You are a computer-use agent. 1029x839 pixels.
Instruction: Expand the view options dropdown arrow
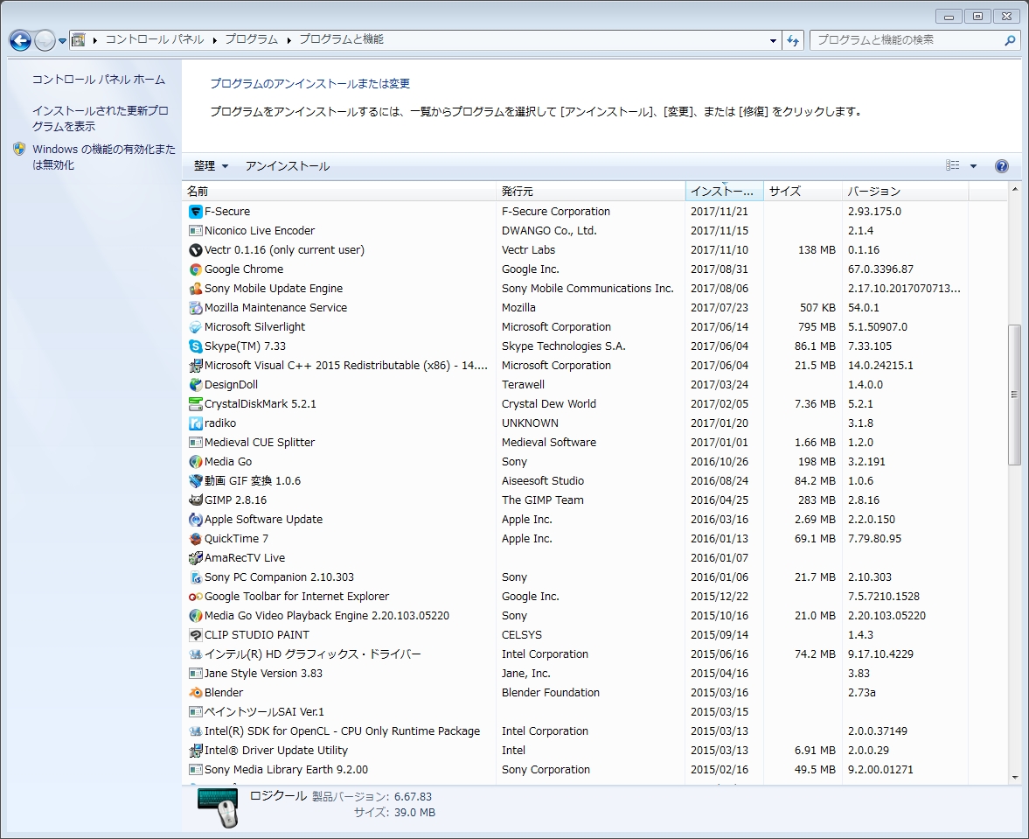click(x=973, y=166)
